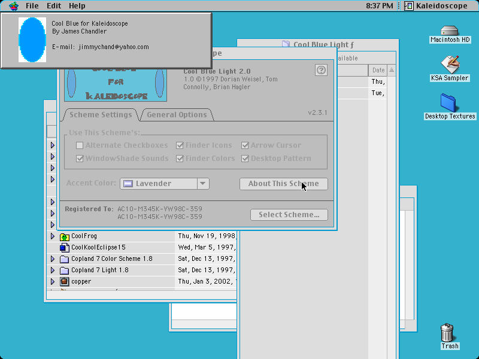Switch to the Scheme Settings tab
Image resolution: width=479 pixels, height=359 pixels.
point(101,115)
